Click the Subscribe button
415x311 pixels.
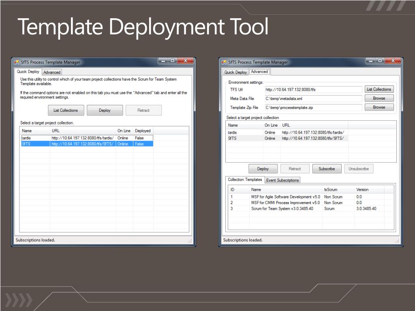point(327,169)
